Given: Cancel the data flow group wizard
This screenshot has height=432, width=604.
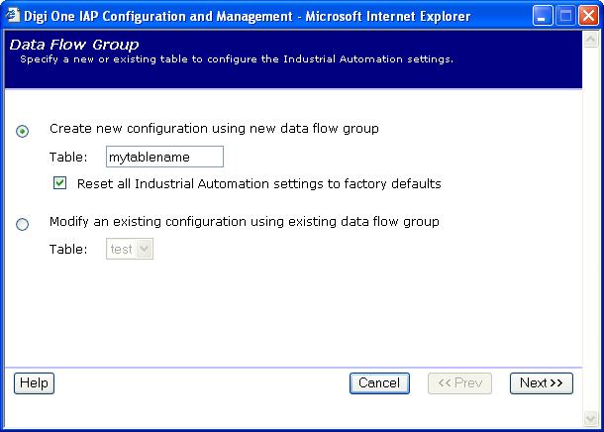Looking at the screenshot, I should [x=379, y=383].
